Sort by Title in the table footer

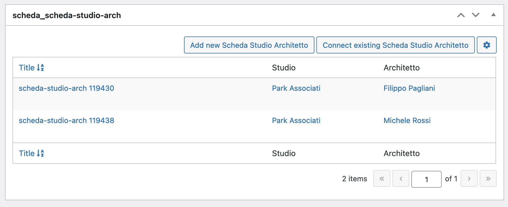31,153
